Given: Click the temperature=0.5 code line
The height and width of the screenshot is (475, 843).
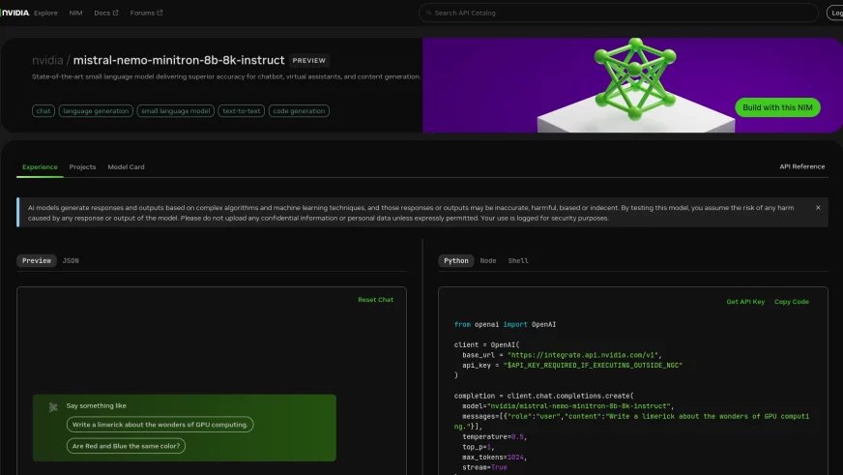Looking at the screenshot, I should coord(495,437).
